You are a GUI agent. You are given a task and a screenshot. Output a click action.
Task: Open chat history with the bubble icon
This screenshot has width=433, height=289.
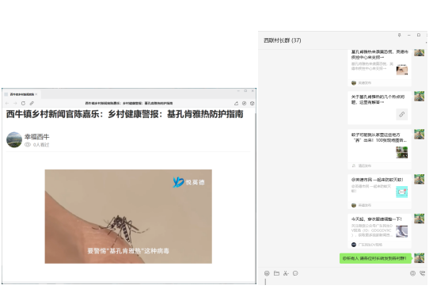[x=295, y=273]
